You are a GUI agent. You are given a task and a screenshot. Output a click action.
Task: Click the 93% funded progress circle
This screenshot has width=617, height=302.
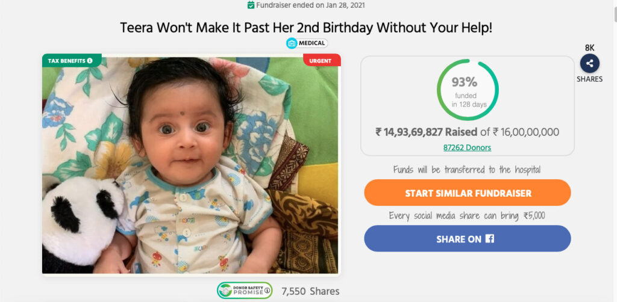coord(468,90)
